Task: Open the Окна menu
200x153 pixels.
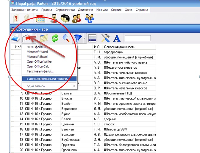Action: [x=129, y=10]
